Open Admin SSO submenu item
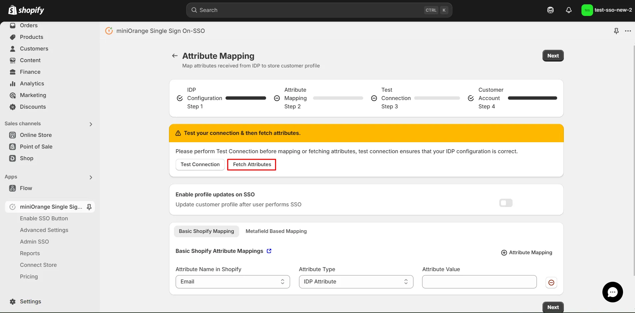The image size is (635, 313). 34,242
